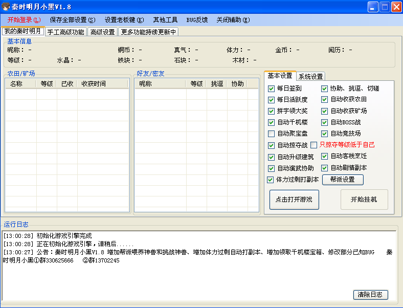Open the 系统设置 tab
This screenshot has width=403, height=308.
point(311,76)
